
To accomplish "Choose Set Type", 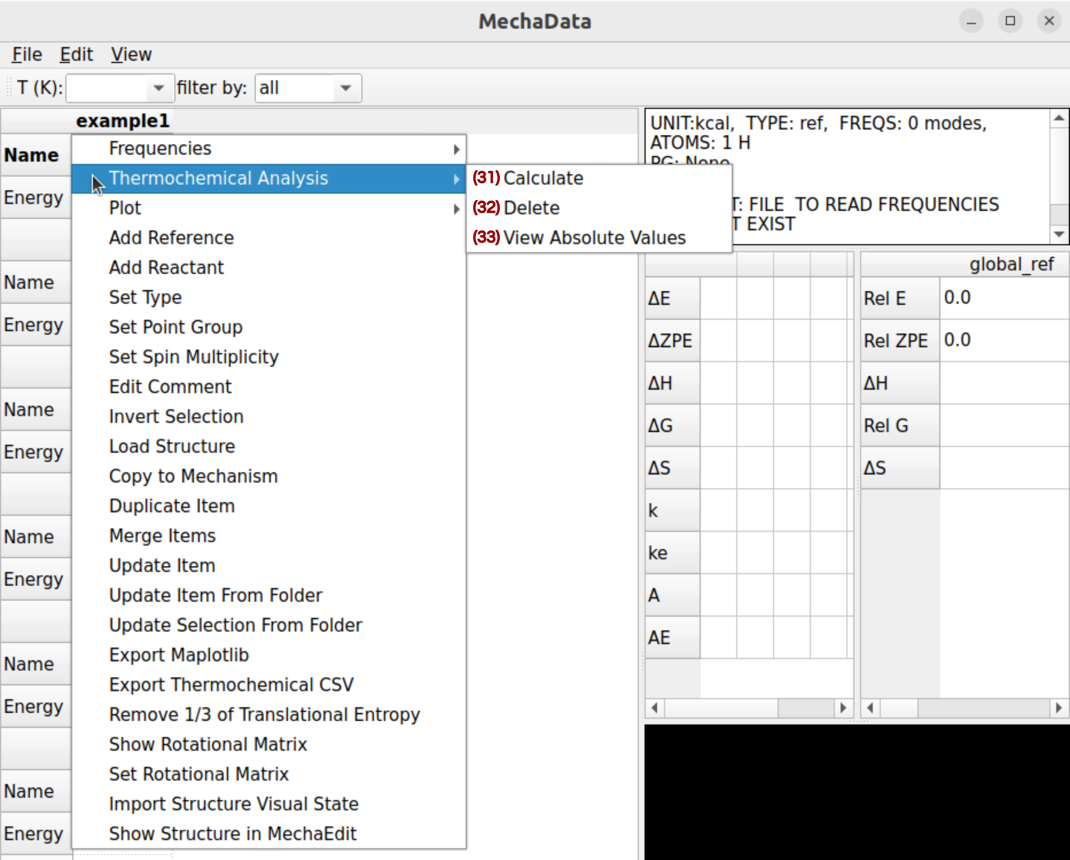I will (269, 297).
